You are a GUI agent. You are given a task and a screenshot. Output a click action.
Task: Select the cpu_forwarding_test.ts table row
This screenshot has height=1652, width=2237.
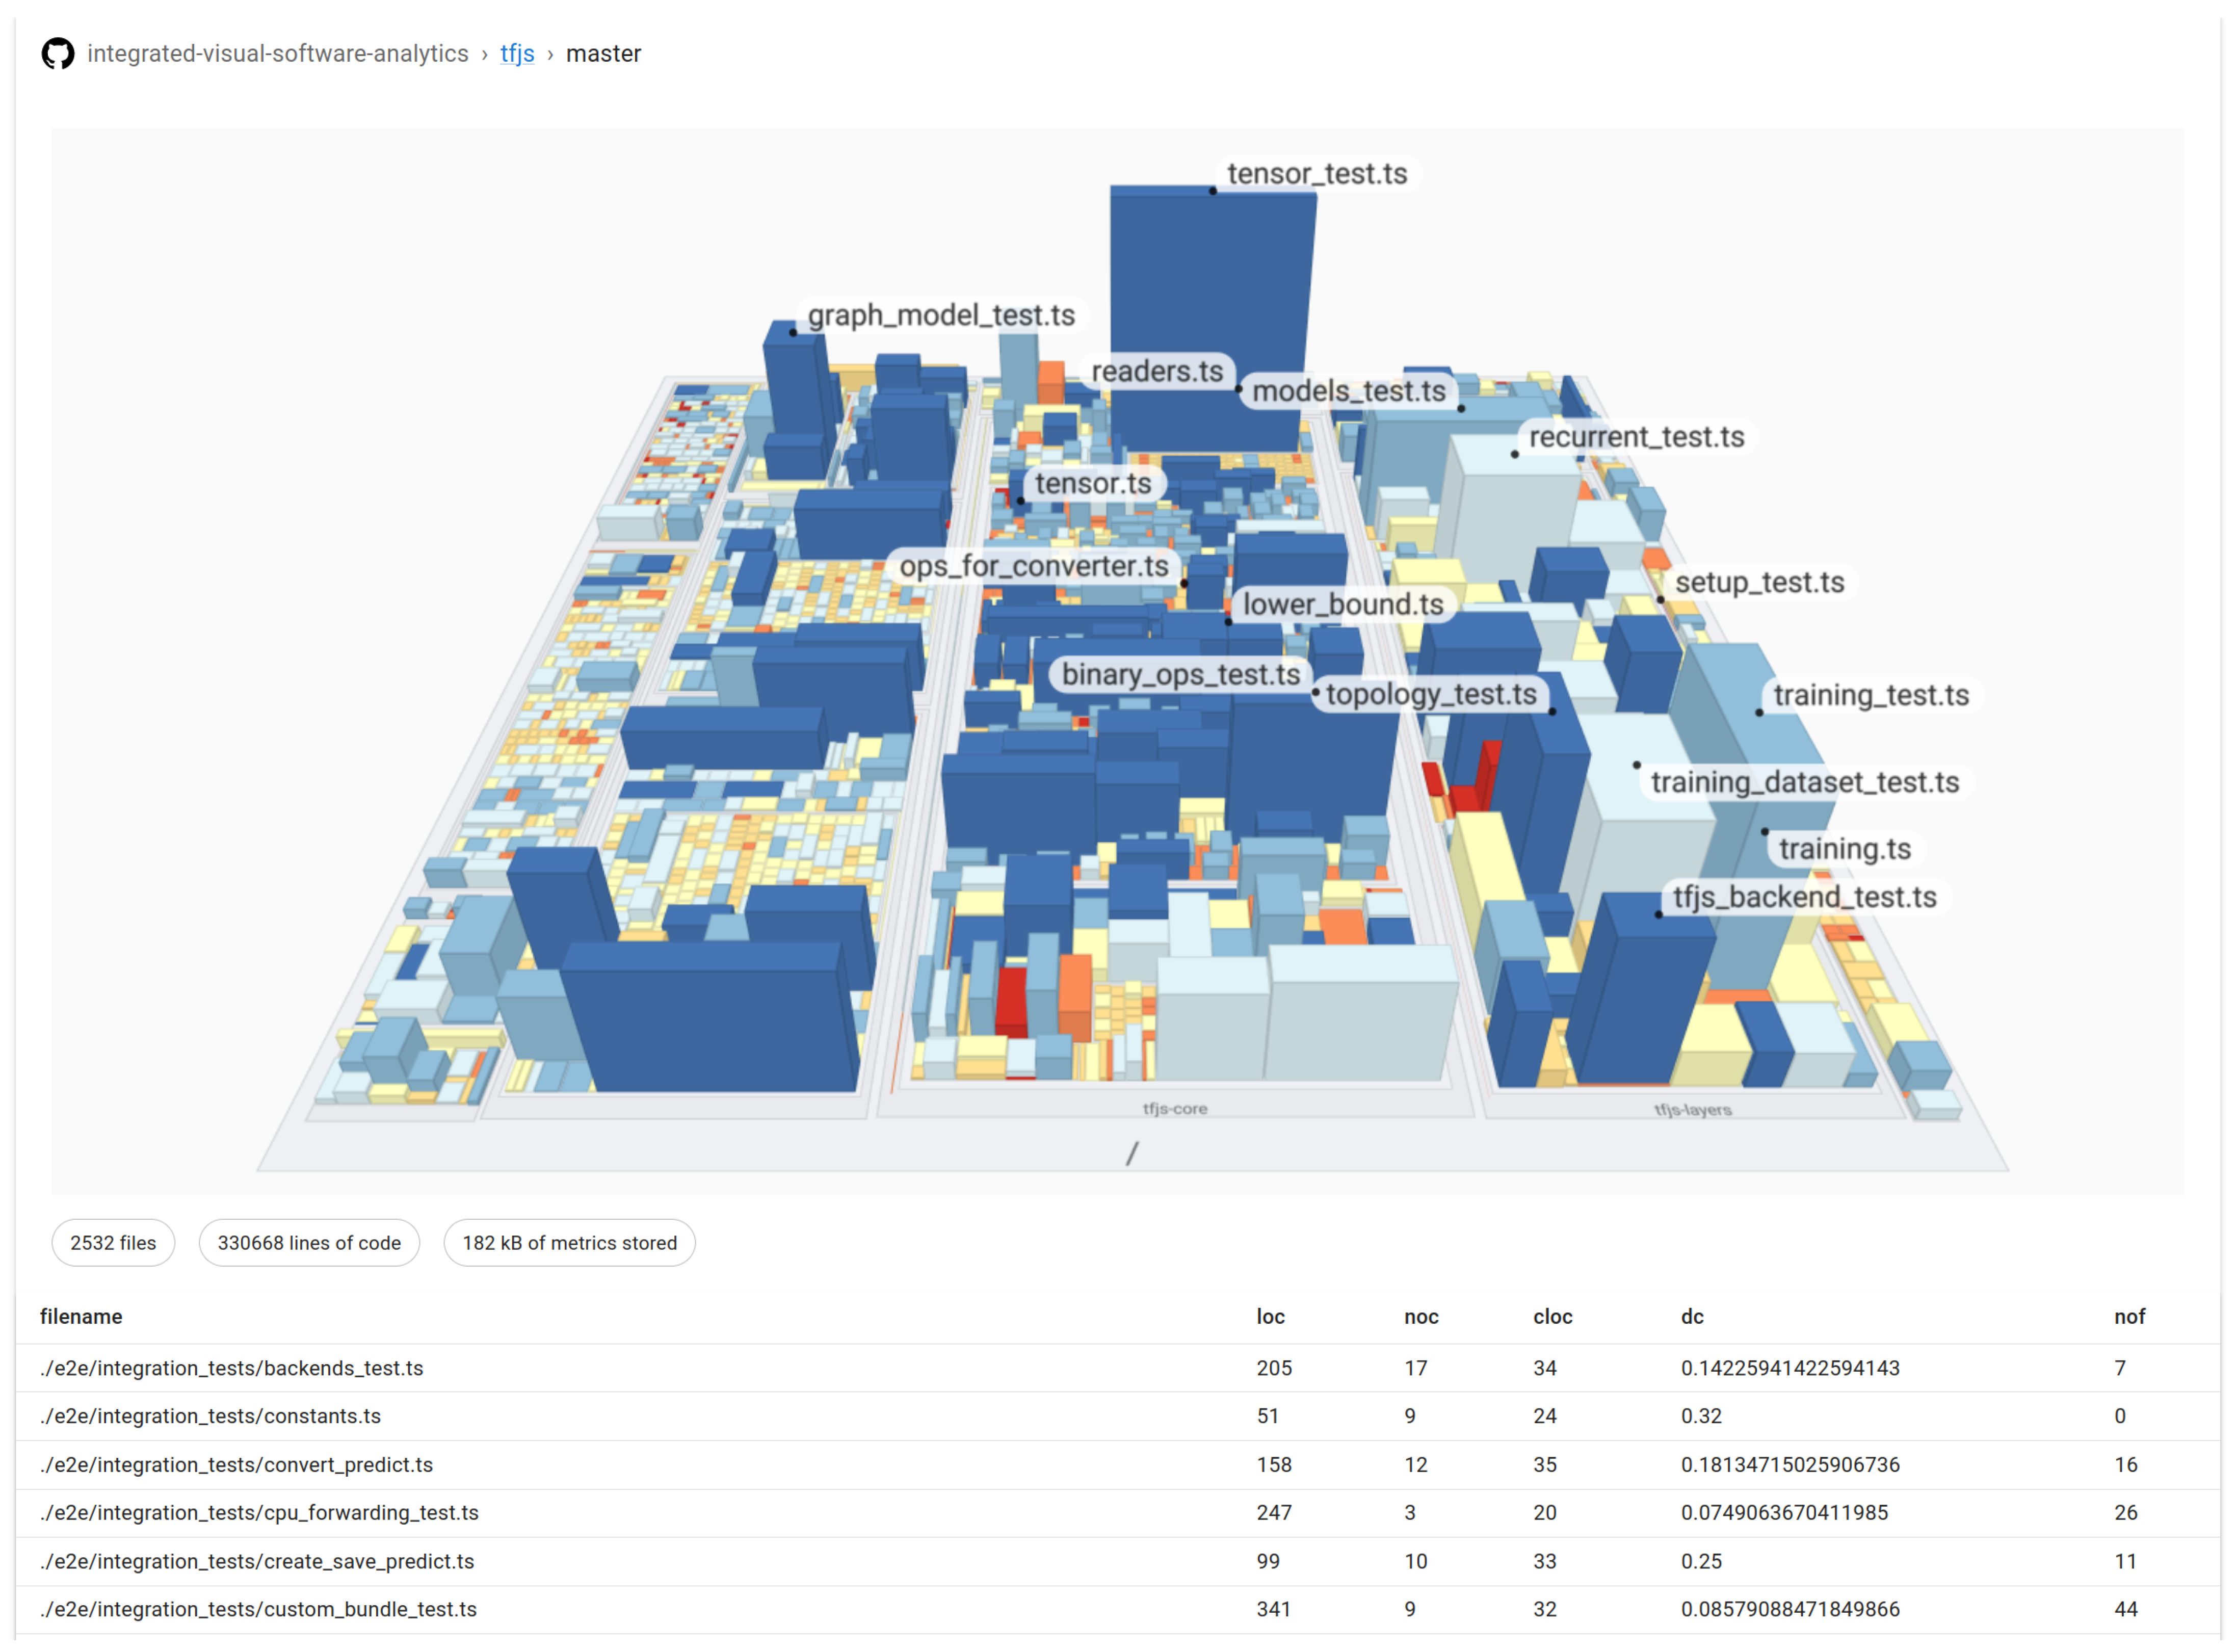pyautogui.click(x=259, y=1513)
